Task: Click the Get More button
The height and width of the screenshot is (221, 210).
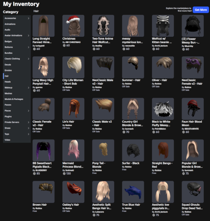Action: pyautogui.click(x=201, y=10)
